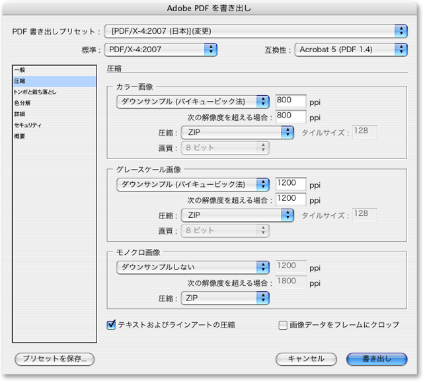This screenshot has width=423, height=381.
Task: Click the 書き出し export button
Action: click(x=377, y=359)
